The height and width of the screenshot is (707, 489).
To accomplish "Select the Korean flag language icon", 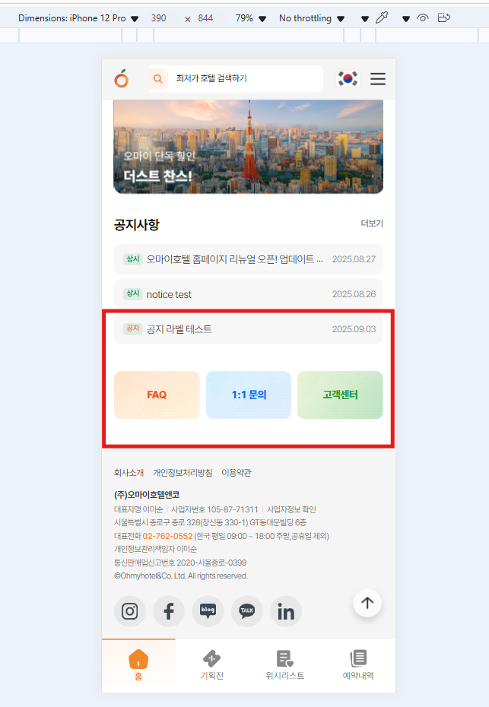I will [x=348, y=78].
